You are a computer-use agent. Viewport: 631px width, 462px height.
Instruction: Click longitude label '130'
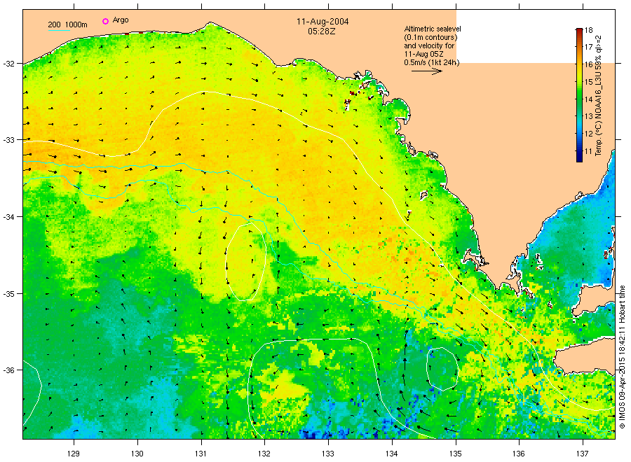pyautogui.click(x=137, y=454)
